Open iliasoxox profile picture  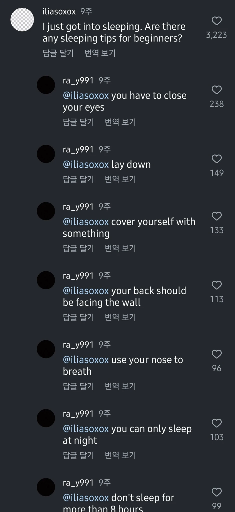22,20
